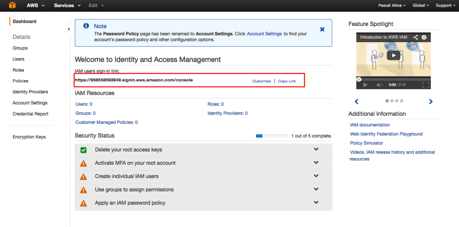Click Account Settings link in the Note

click(264, 34)
